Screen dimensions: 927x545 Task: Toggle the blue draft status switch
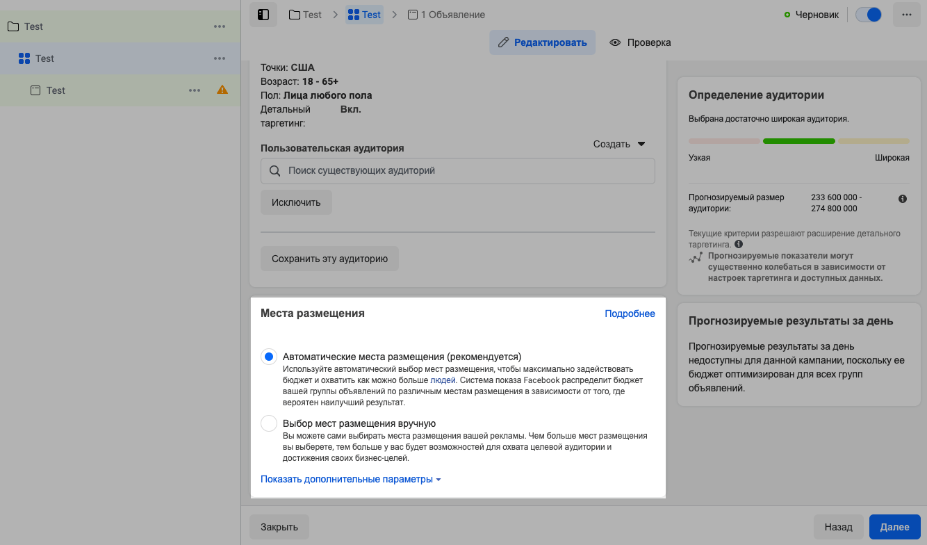[x=868, y=15]
